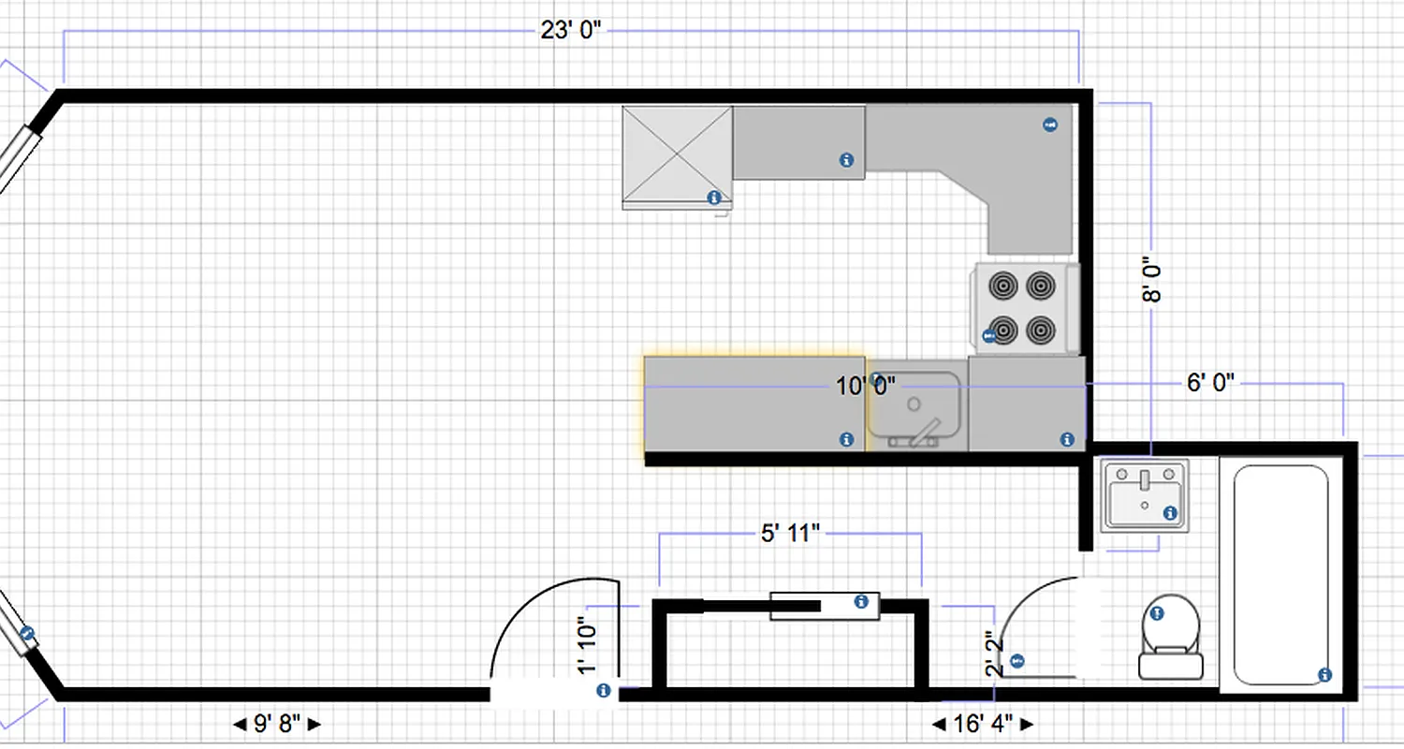Select the four-burner stove

pyautogui.click(x=1020, y=304)
